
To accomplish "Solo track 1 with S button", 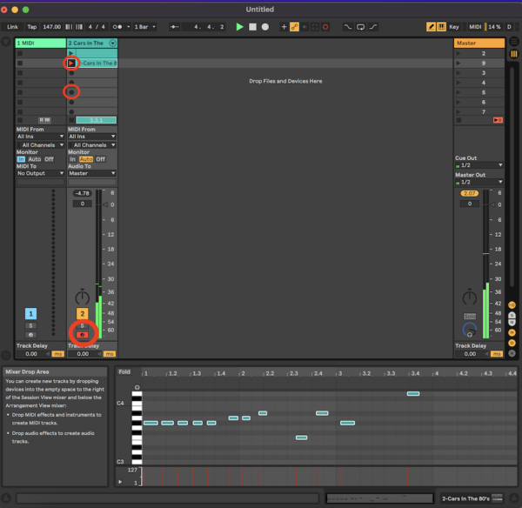I will click(30, 325).
